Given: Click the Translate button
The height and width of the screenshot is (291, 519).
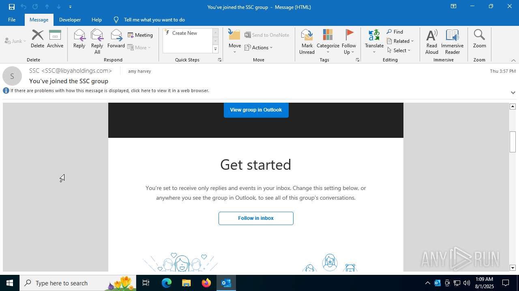Looking at the screenshot, I should (374, 42).
